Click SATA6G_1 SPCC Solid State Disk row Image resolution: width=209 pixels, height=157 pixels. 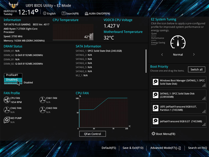click(99, 51)
